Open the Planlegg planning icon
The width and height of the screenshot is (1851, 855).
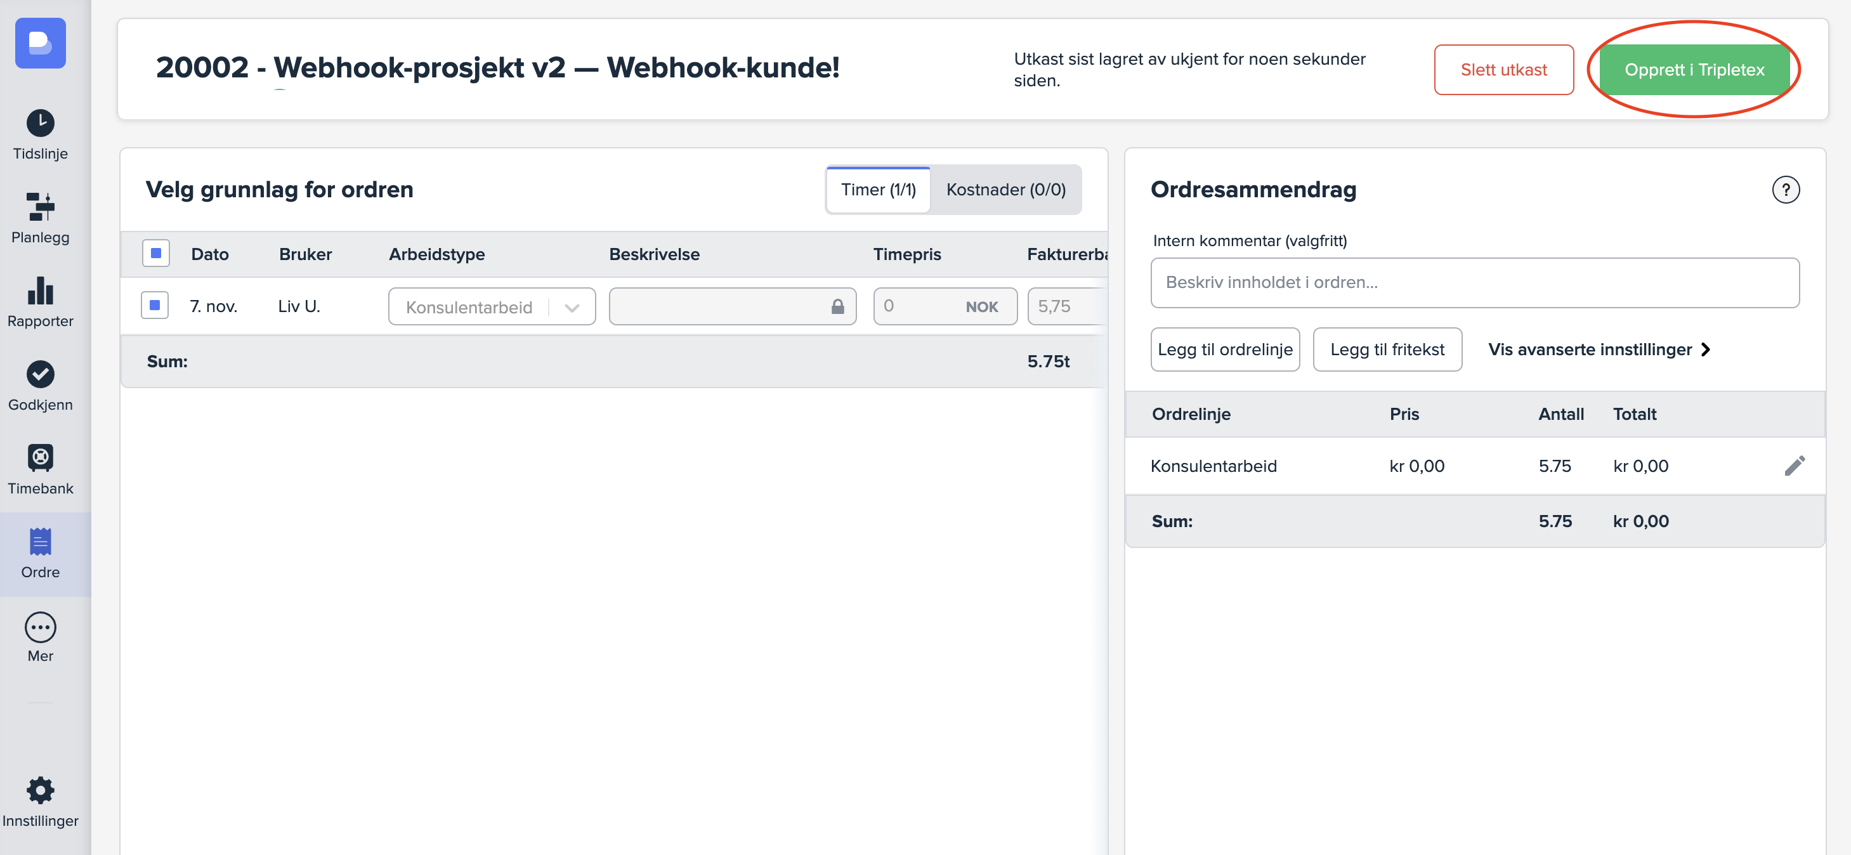click(40, 207)
